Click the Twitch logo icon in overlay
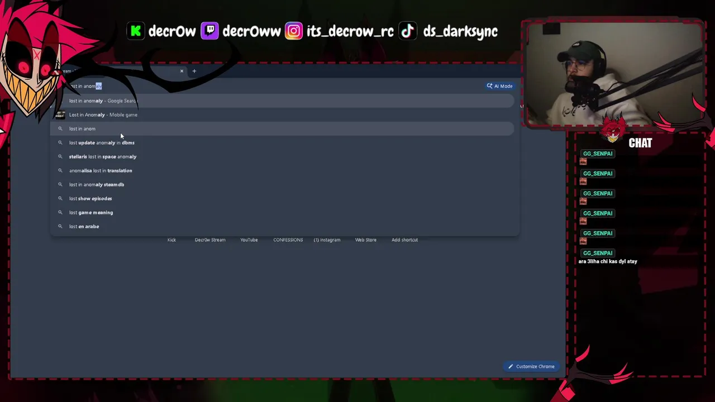 click(209, 31)
